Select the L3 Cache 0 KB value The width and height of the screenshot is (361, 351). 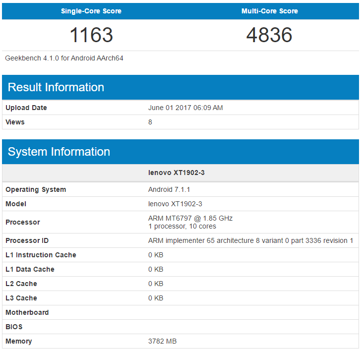click(x=156, y=298)
